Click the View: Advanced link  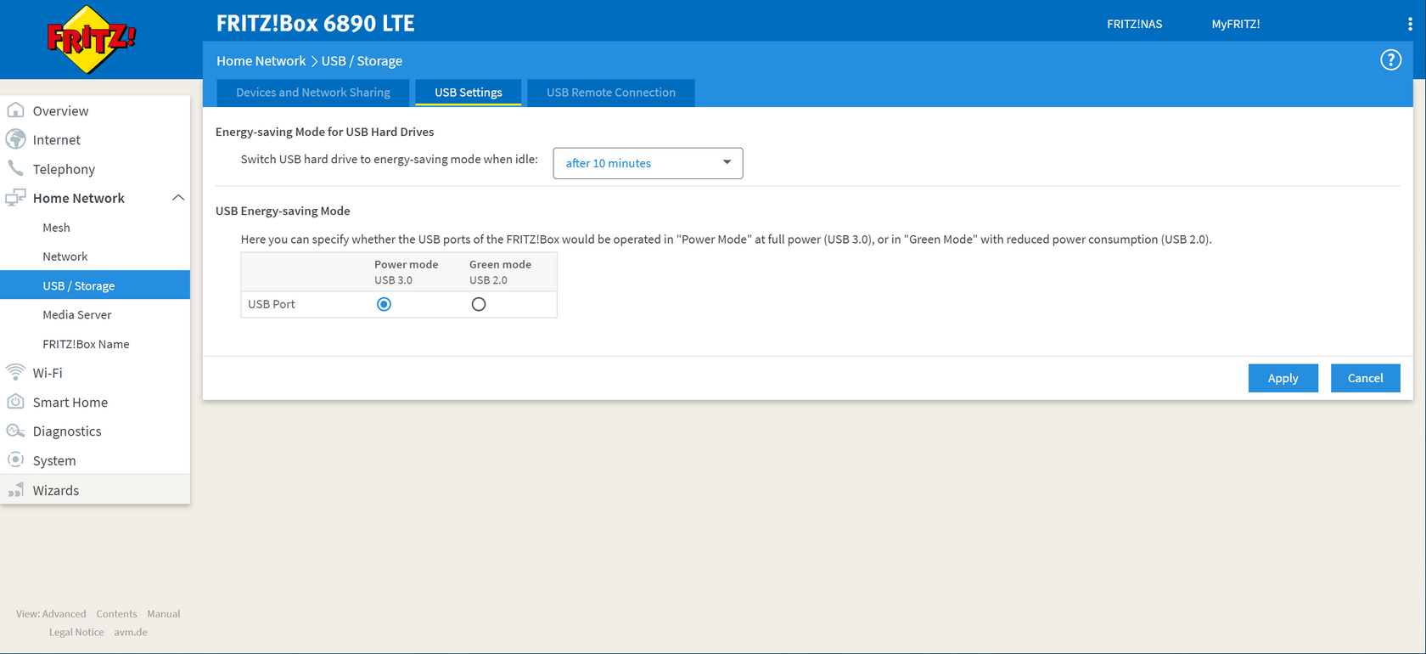pos(51,613)
